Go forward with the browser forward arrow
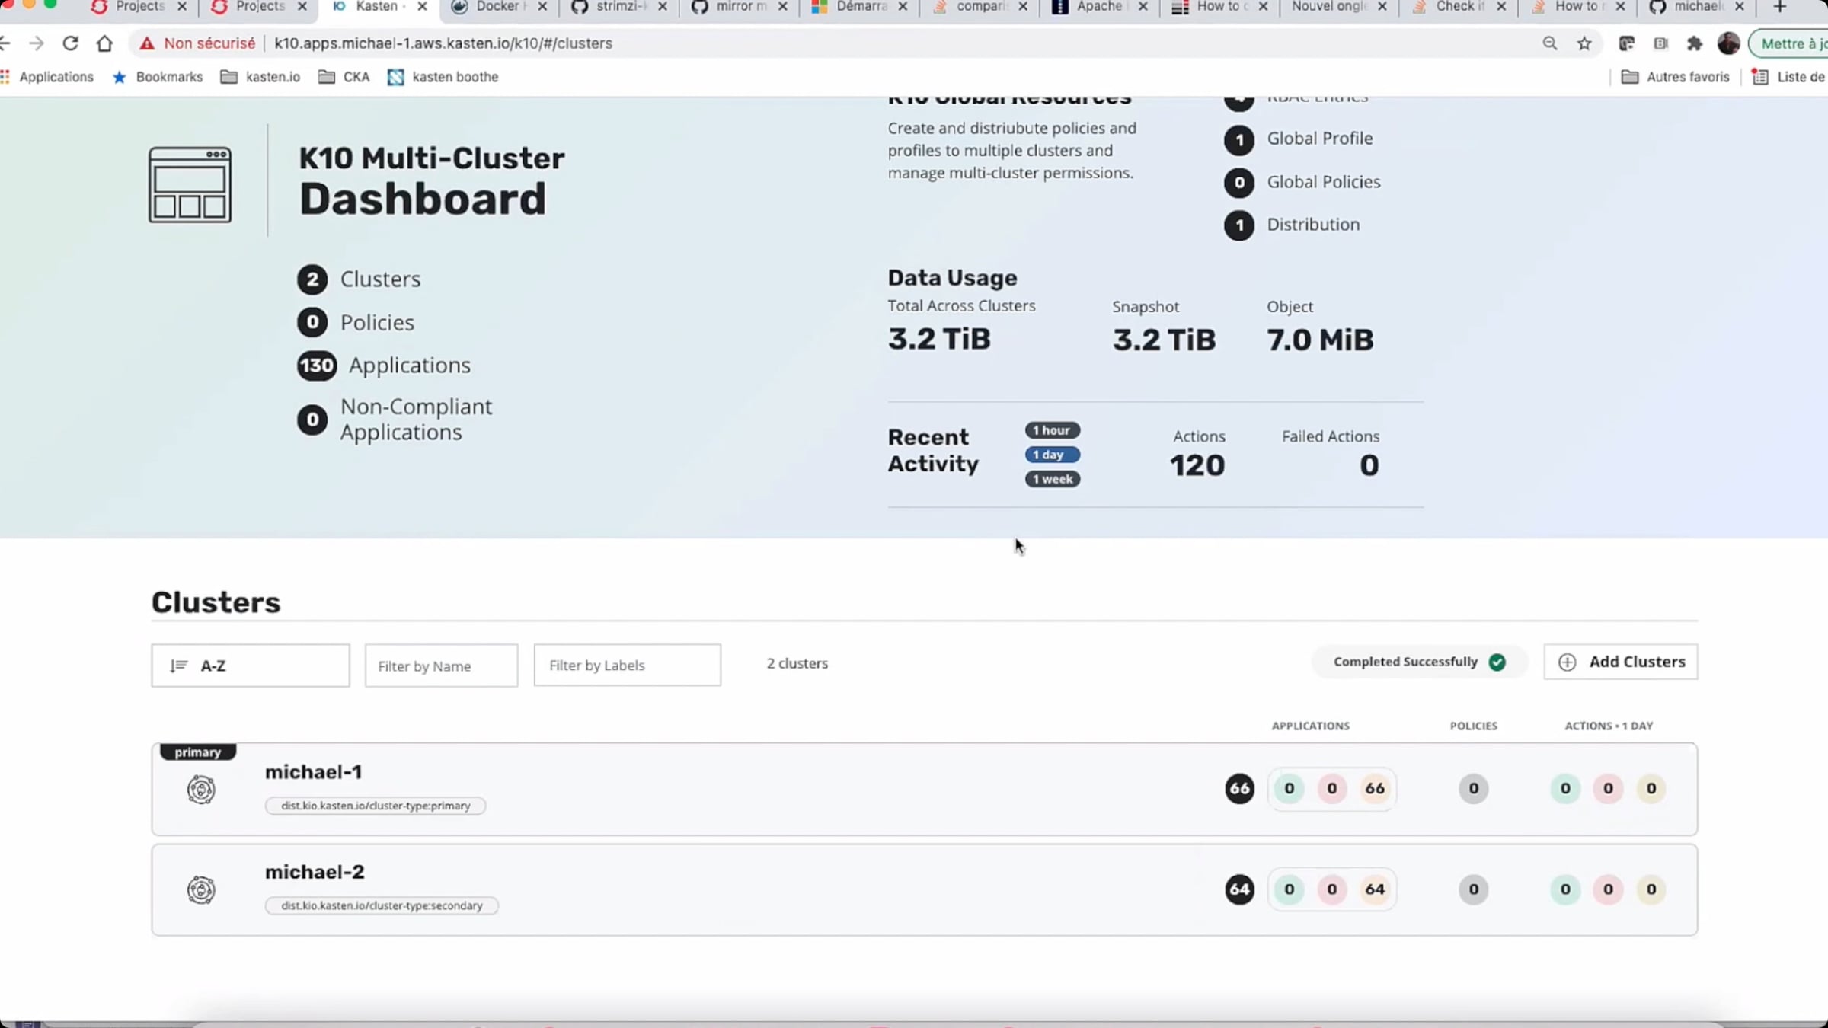Screen dimensions: 1828x1028 pyautogui.click(x=36, y=43)
